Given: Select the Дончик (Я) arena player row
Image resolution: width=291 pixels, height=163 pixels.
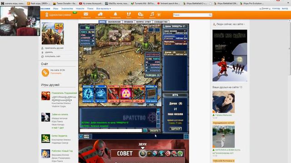Looking at the screenshot, I should tap(176, 53).
